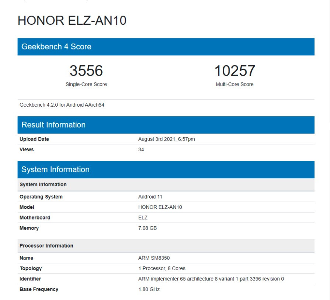Select the Upload Date row label

pos(34,139)
